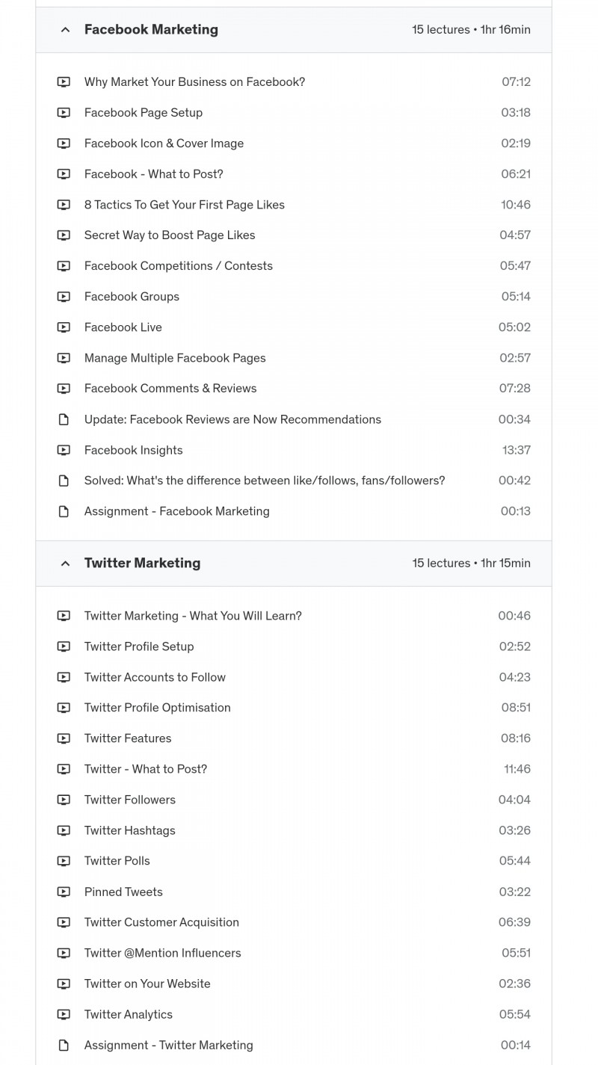Click video icon beside Facebook Insights

click(x=64, y=450)
